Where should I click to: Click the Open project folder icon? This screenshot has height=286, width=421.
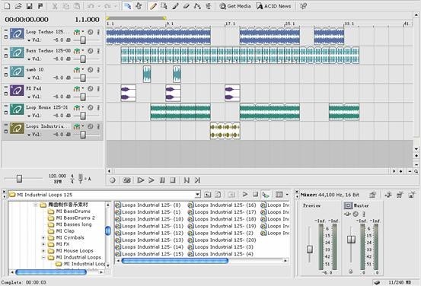[18, 6]
